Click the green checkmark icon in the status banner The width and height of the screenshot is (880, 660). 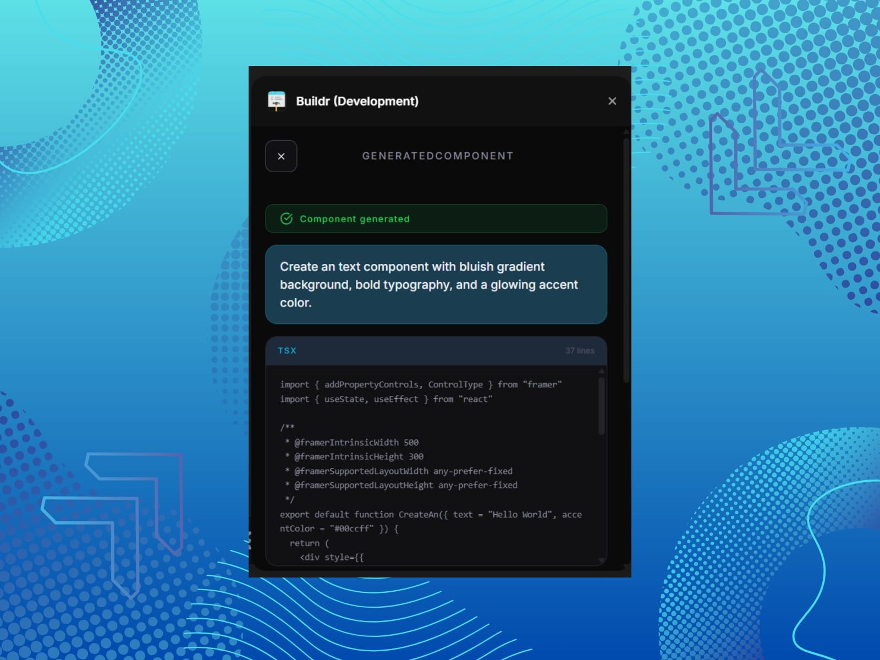[287, 219]
